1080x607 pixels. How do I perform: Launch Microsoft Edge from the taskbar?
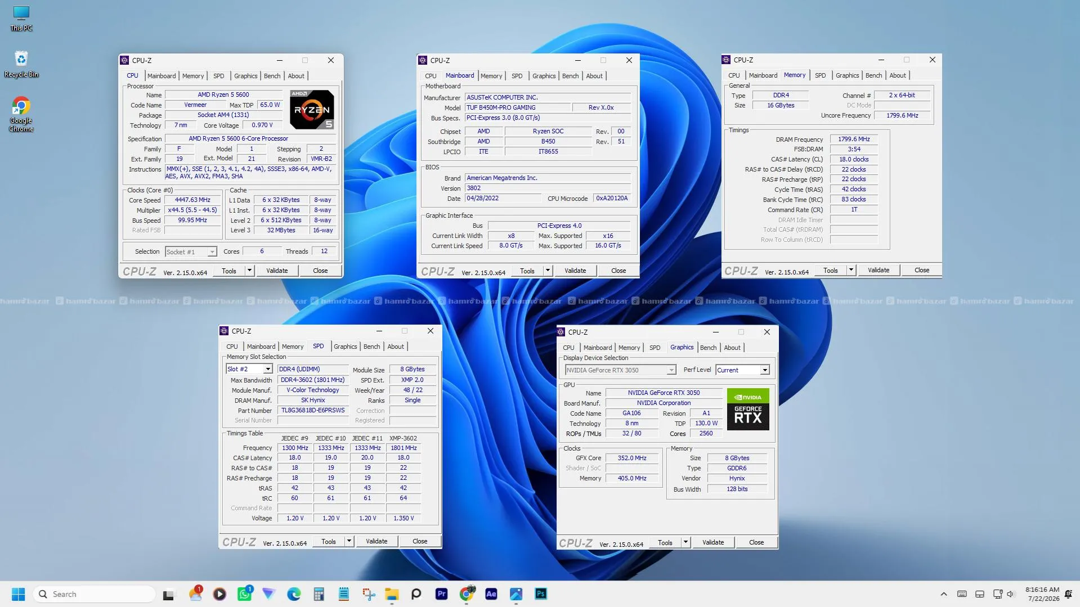click(x=294, y=594)
